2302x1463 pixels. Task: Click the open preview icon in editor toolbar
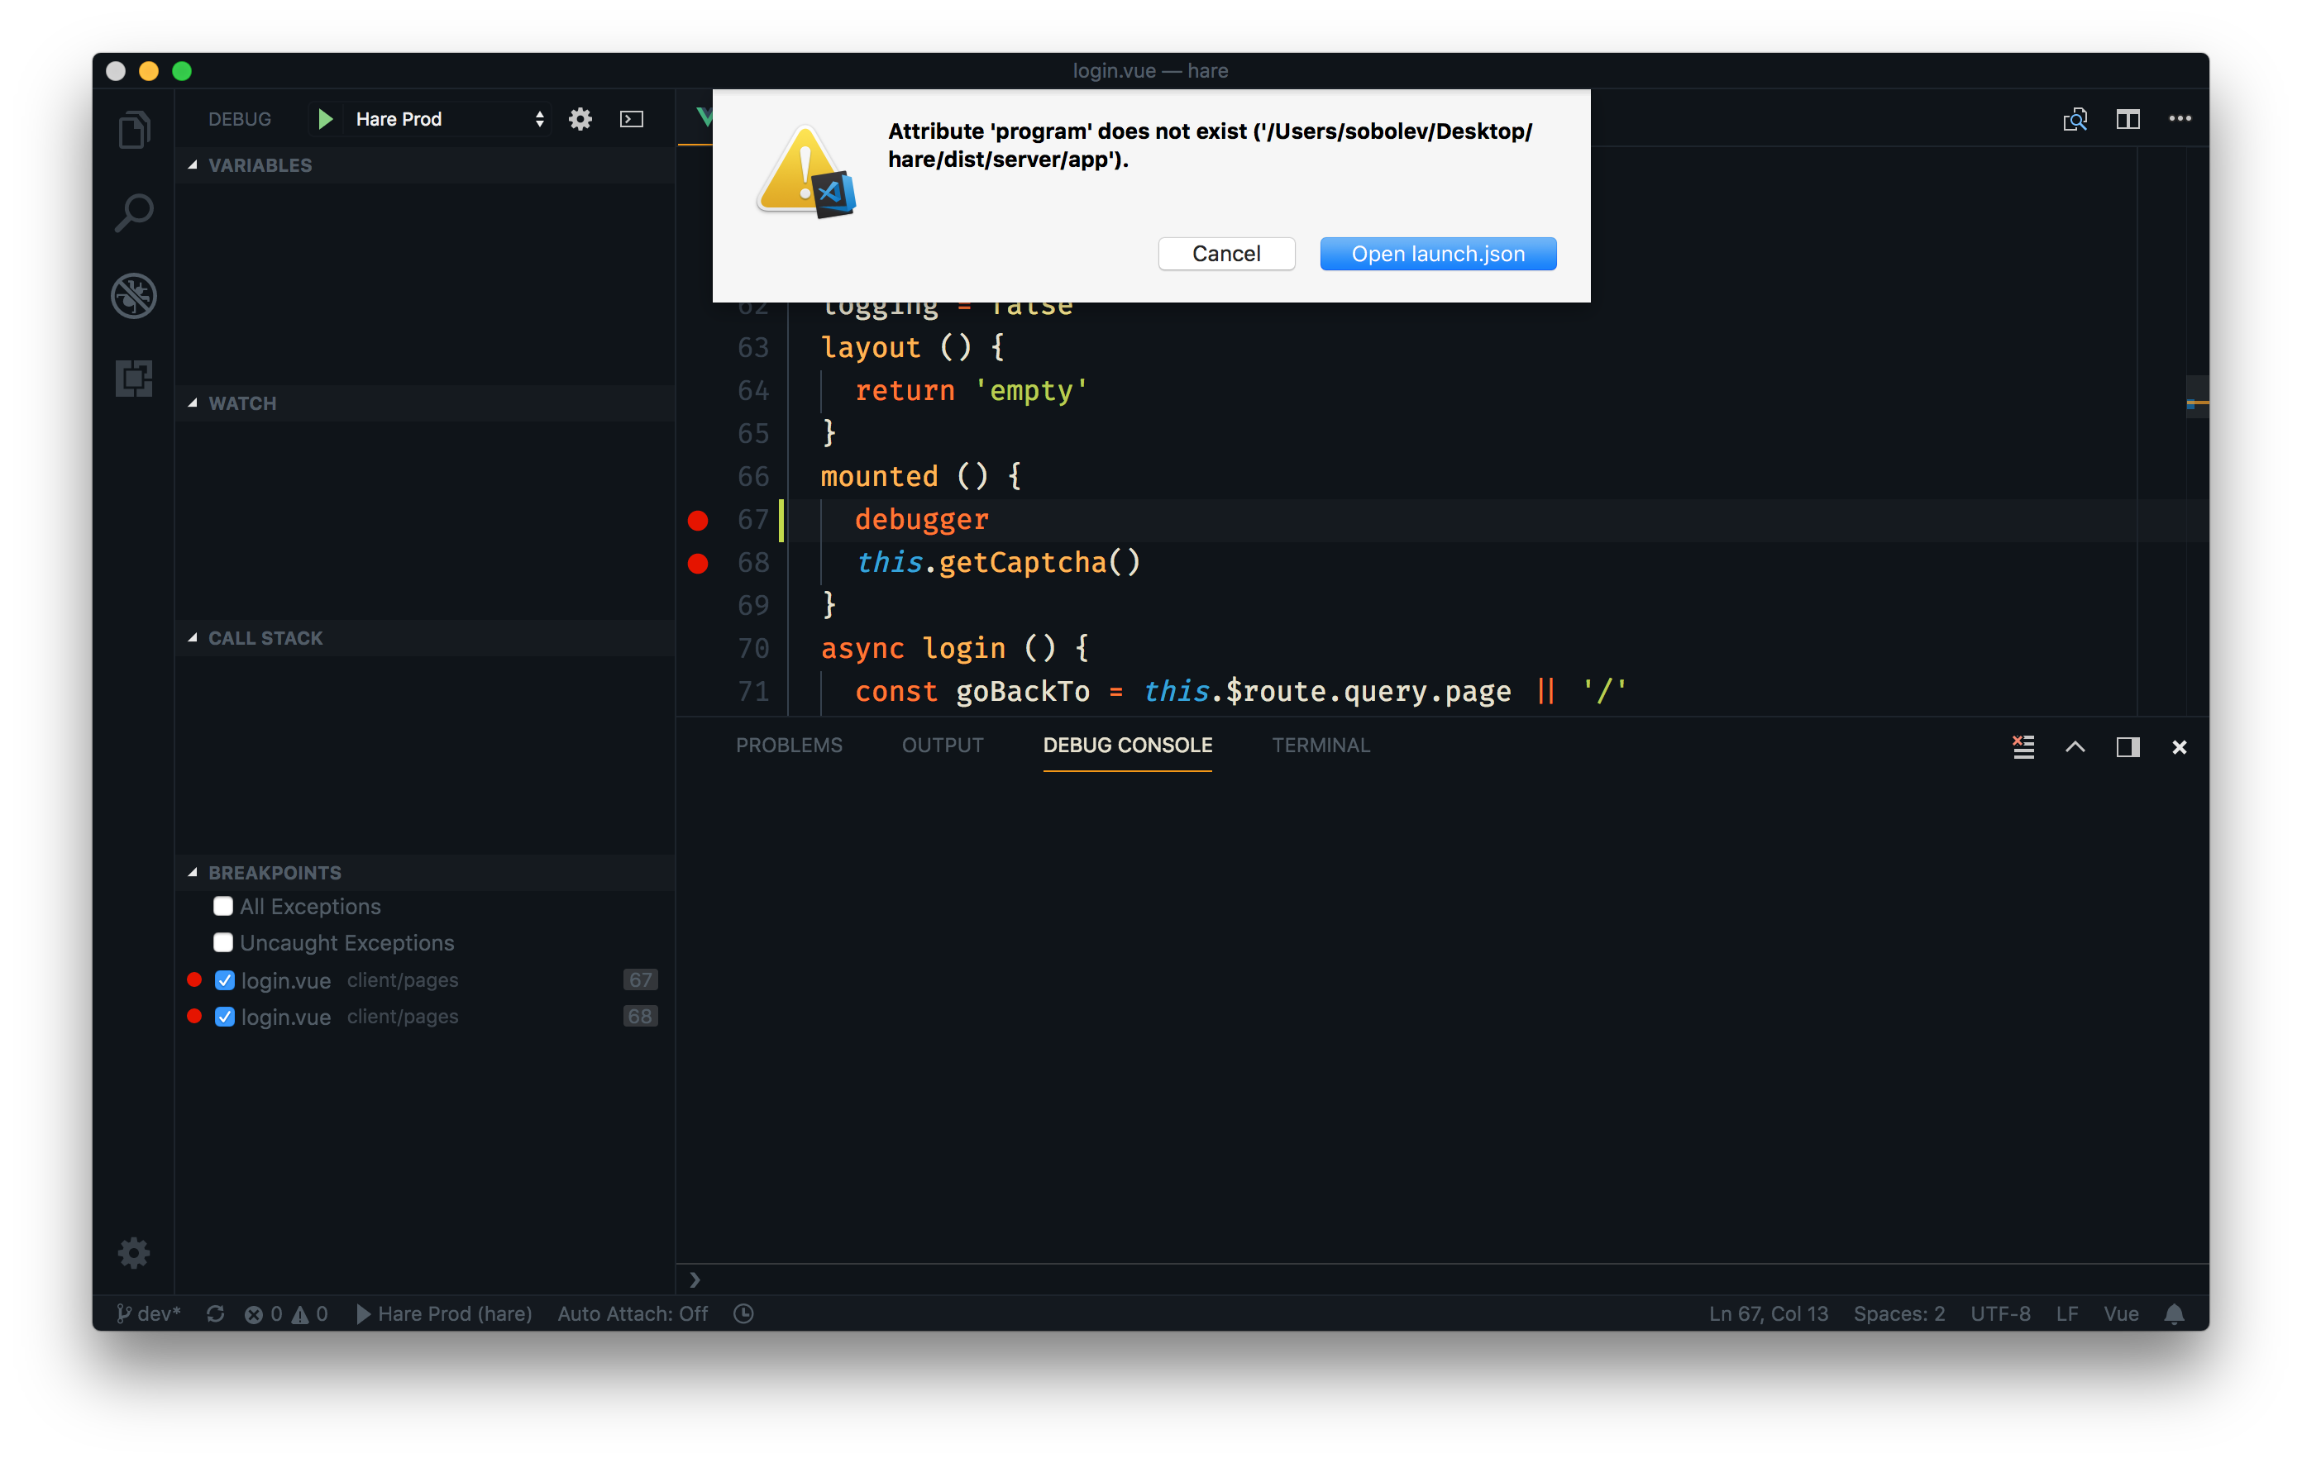click(x=2075, y=118)
